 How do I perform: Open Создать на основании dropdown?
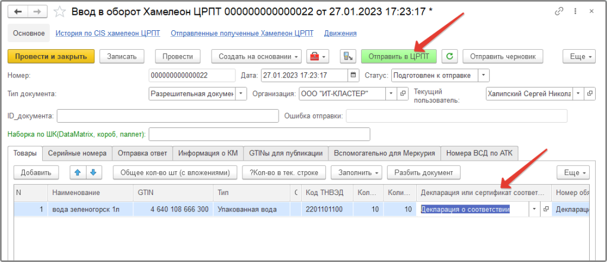coord(257,56)
